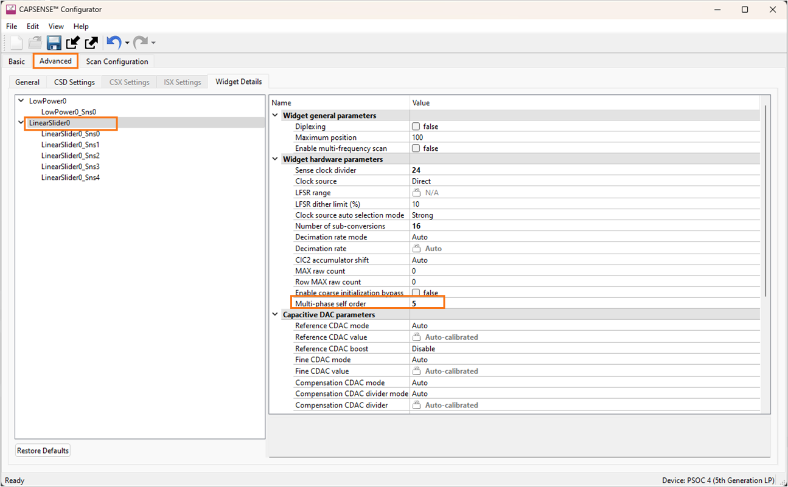Toggle coarse initialization bypass checkbox
The image size is (788, 487).
click(416, 292)
